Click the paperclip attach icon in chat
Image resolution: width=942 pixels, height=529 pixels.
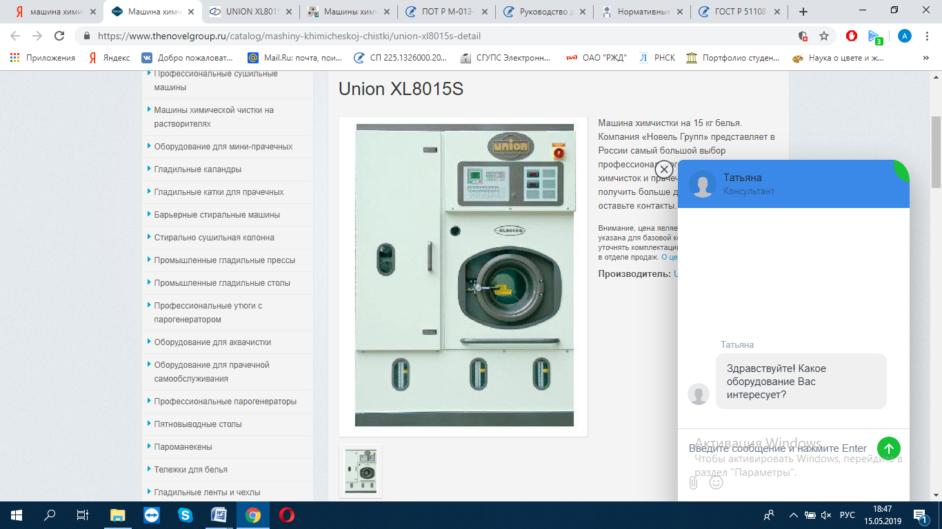coord(693,483)
